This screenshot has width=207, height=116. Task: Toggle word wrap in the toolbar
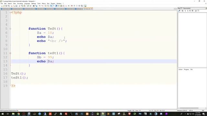pos(51,6)
